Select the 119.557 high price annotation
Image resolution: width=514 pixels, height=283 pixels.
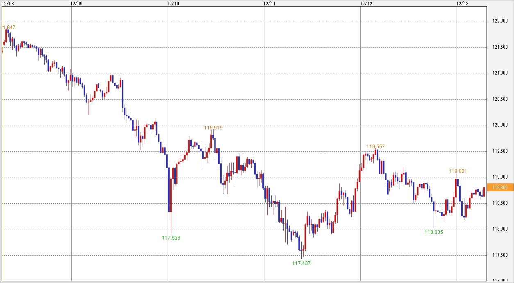(x=375, y=146)
